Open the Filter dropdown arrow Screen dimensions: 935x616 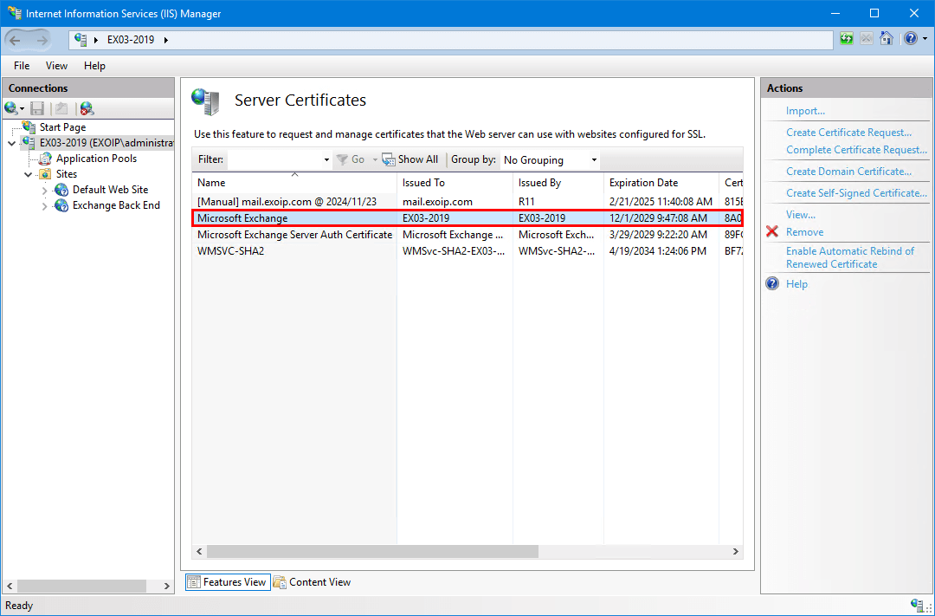tap(326, 160)
